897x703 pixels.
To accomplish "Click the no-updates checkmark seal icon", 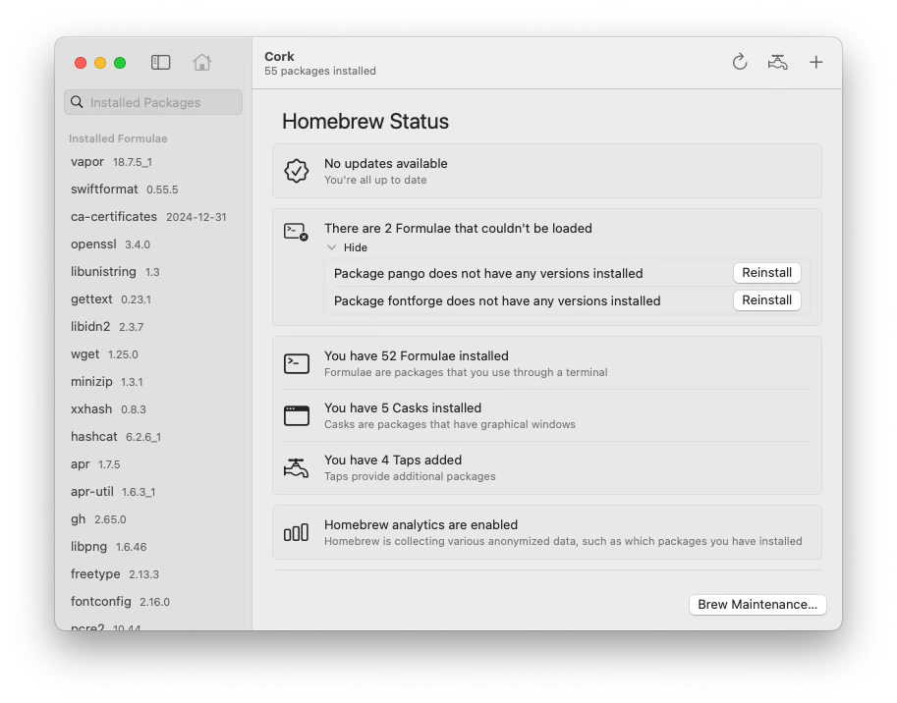I will 297,171.
